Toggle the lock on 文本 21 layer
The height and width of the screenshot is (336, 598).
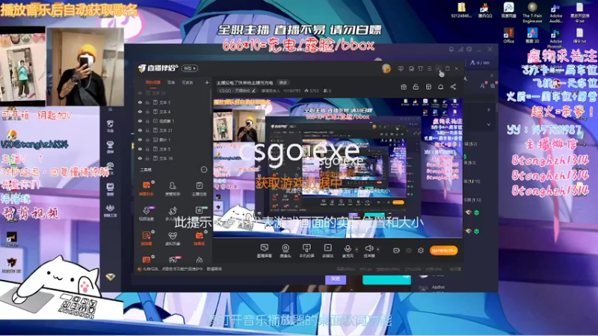(x=147, y=130)
